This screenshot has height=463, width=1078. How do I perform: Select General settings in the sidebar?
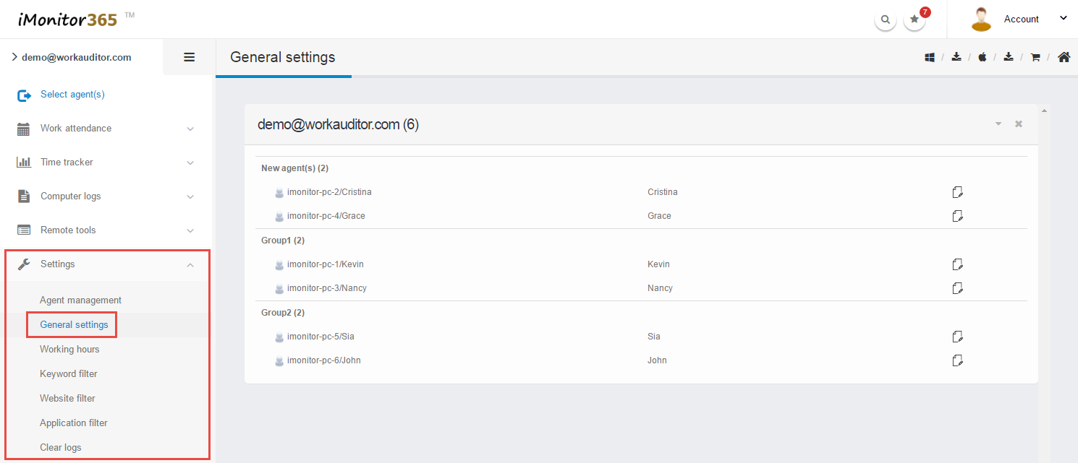click(74, 325)
